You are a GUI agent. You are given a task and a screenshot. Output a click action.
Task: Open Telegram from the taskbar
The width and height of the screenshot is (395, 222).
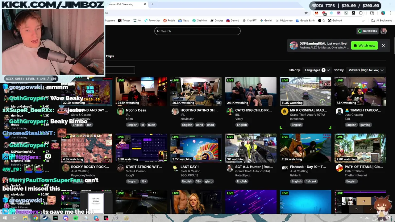(x=96, y=218)
